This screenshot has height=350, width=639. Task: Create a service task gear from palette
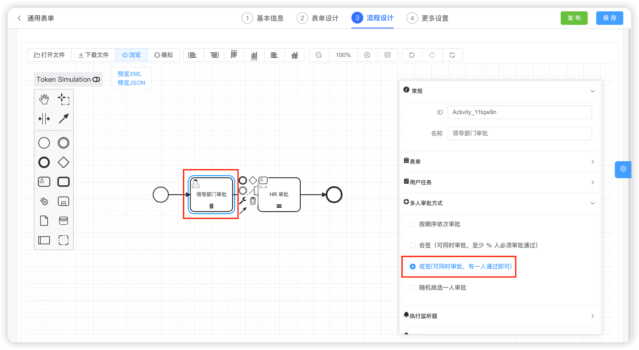coord(44,201)
